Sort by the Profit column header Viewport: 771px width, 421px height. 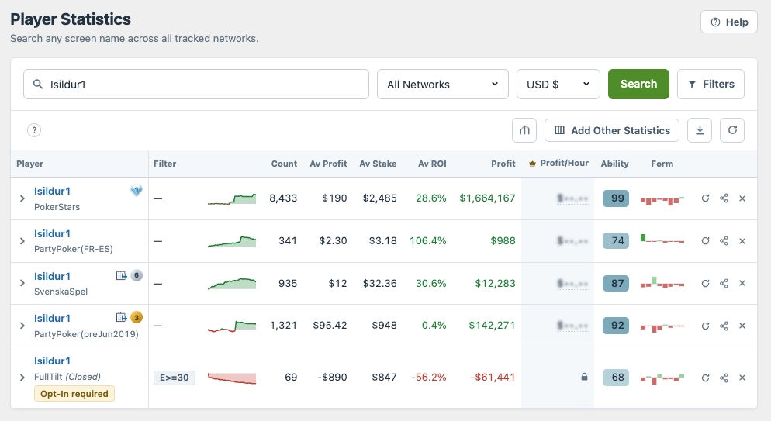pyautogui.click(x=503, y=164)
